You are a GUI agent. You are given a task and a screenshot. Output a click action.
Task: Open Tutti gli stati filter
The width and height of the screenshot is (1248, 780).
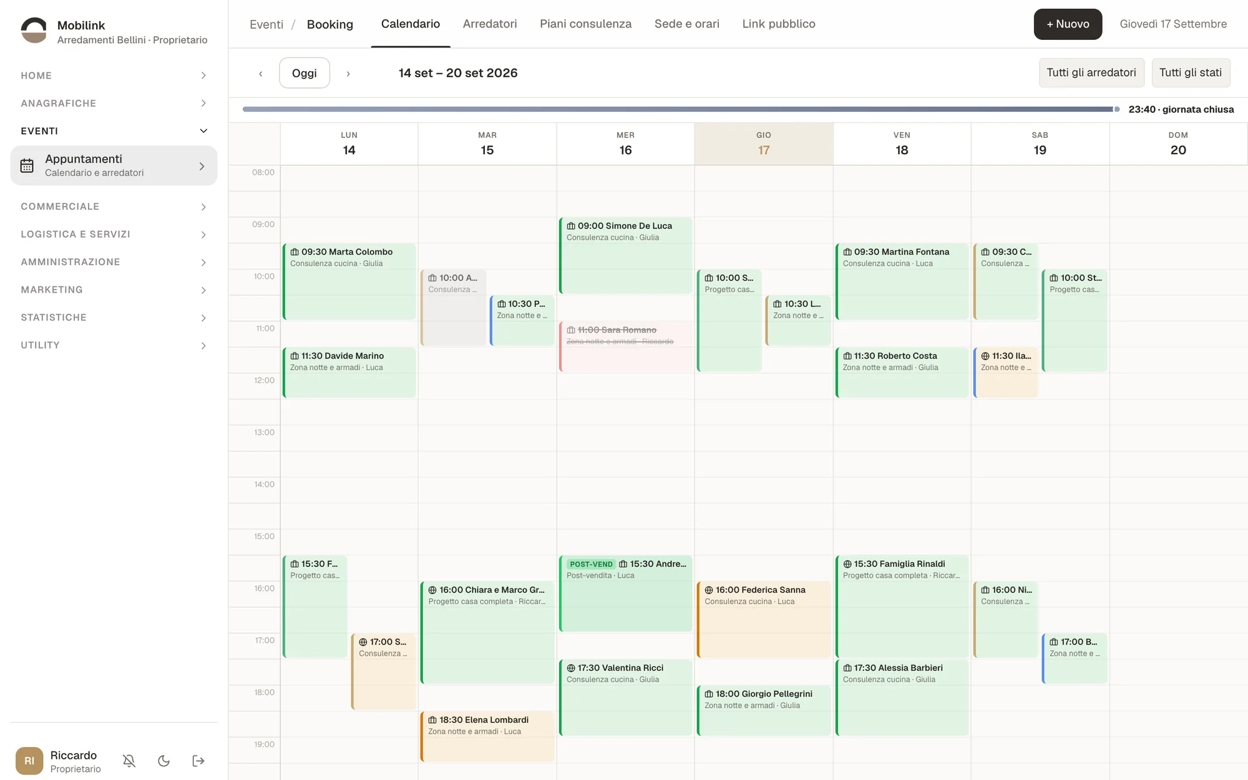(1191, 72)
